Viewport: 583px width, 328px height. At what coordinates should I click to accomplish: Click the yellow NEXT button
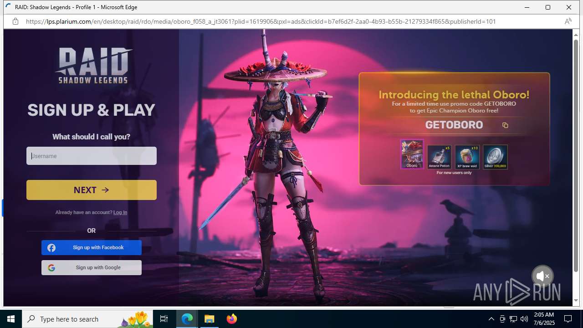pyautogui.click(x=92, y=190)
